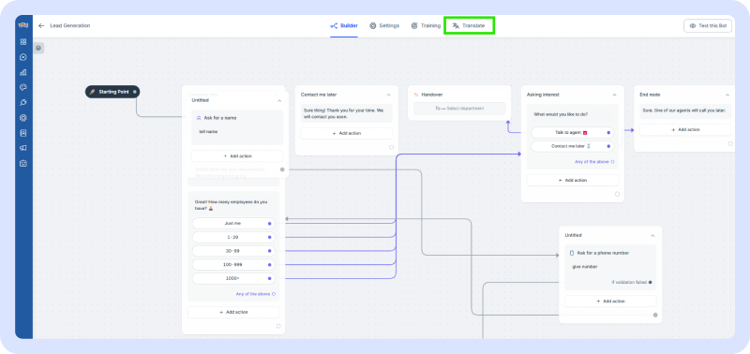Select the 1-29 option
The image size is (750, 354).
click(233, 237)
